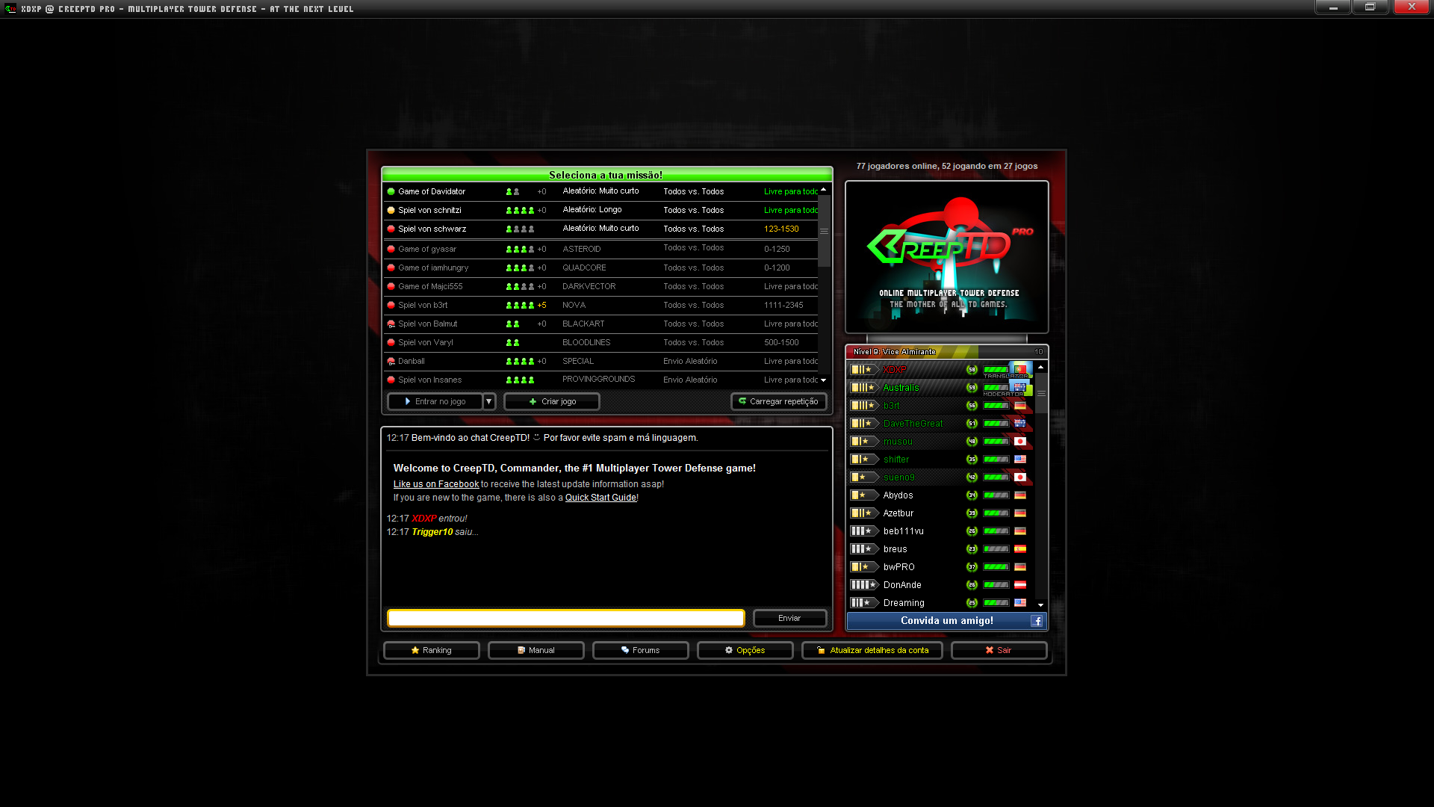Select player Abydos
Viewport: 1434px width, 807px height.
pyautogui.click(x=941, y=495)
